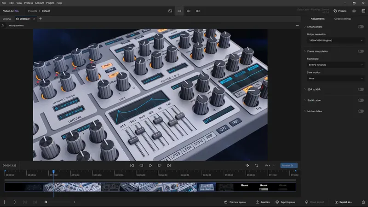Click the crop tool icon
The height and width of the screenshot is (207, 368).
pyautogui.click(x=256, y=165)
